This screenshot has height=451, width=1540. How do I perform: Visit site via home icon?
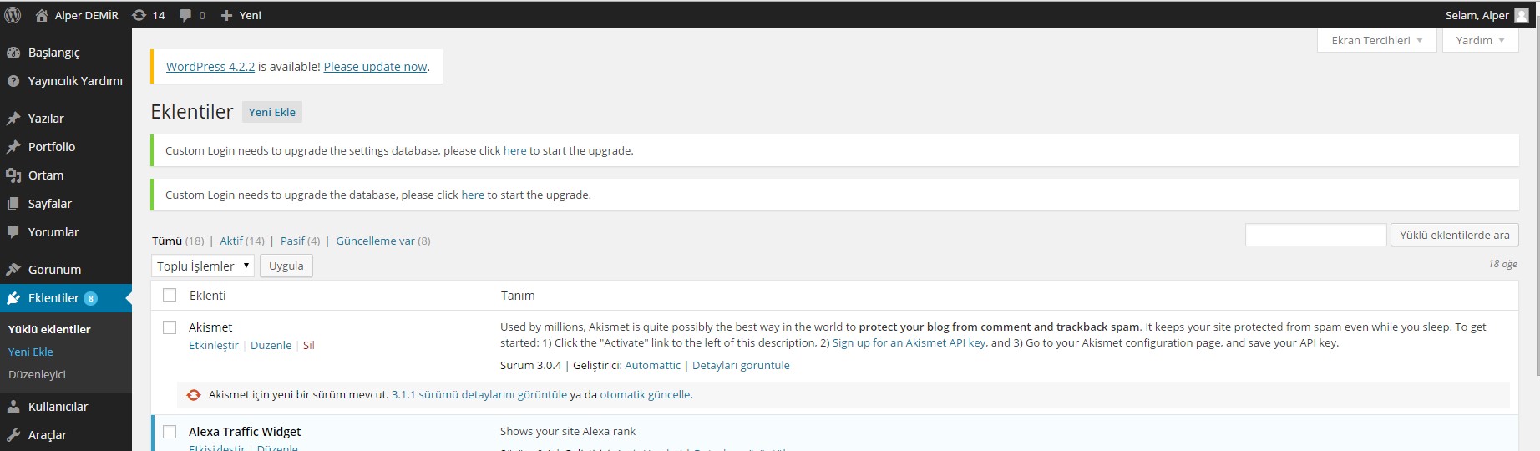(x=41, y=15)
